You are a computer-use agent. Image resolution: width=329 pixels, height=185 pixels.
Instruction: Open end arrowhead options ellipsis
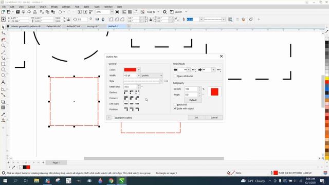pyautogui.click(x=218, y=70)
